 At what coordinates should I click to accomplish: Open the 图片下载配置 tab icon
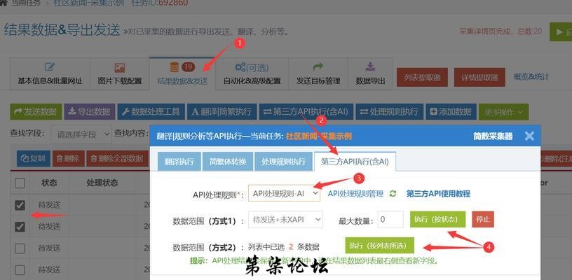(119, 68)
